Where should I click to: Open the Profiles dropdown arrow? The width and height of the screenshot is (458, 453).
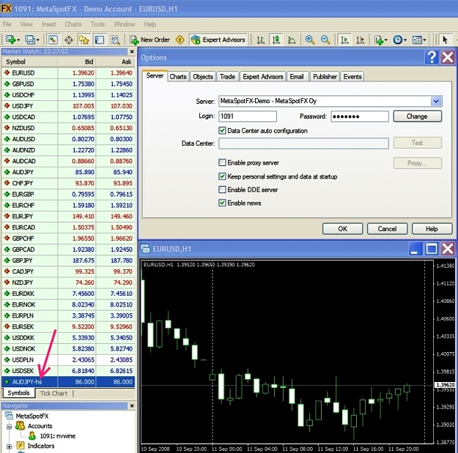point(37,40)
